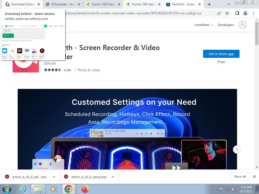Open the taskbar clock showing 1:35 AM
Image resolution: width=259 pixels, height=194 pixels.
(x=246, y=189)
